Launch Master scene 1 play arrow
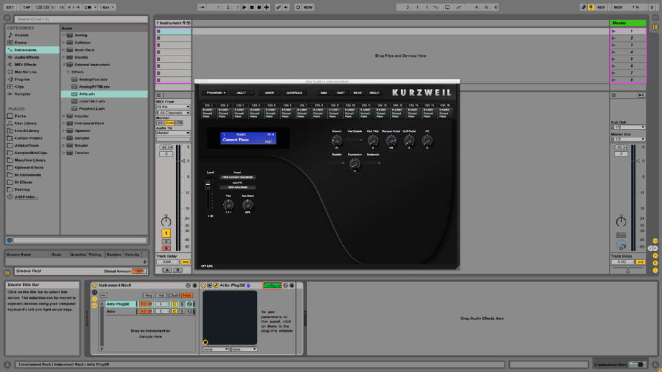This screenshot has width=662, height=372. (614, 31)
